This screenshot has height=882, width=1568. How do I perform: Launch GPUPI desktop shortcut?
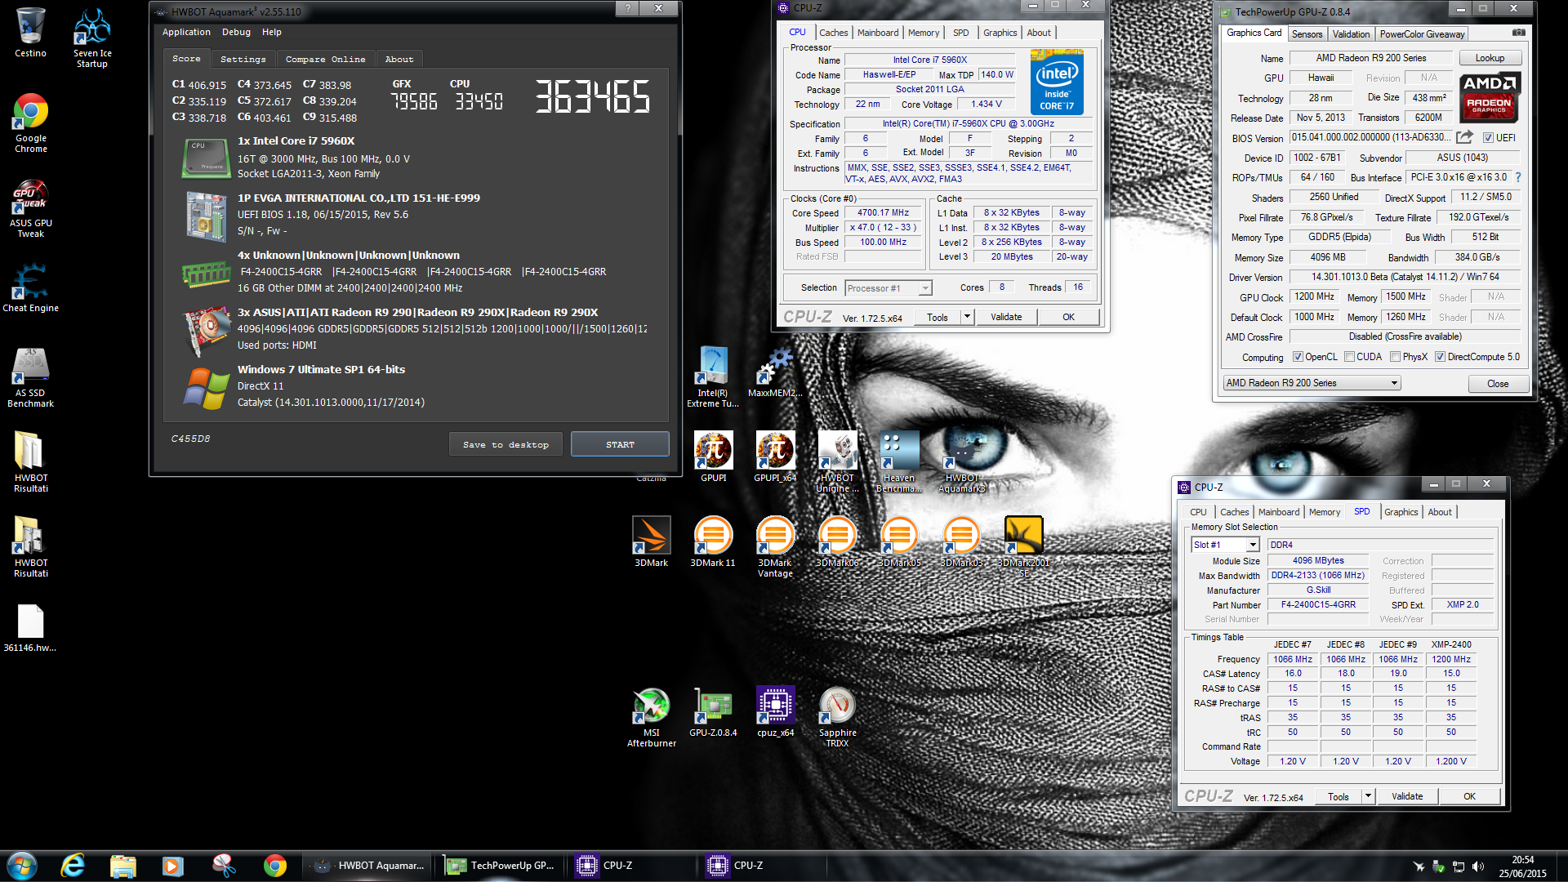click(713, 457)
